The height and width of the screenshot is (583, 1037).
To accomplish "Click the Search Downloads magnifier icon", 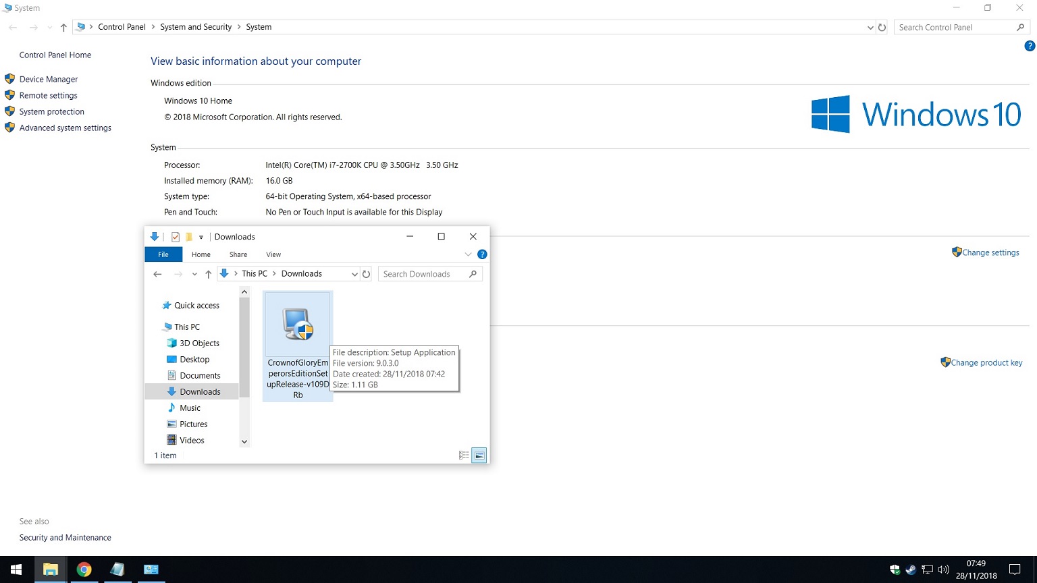I will [473, 274].
